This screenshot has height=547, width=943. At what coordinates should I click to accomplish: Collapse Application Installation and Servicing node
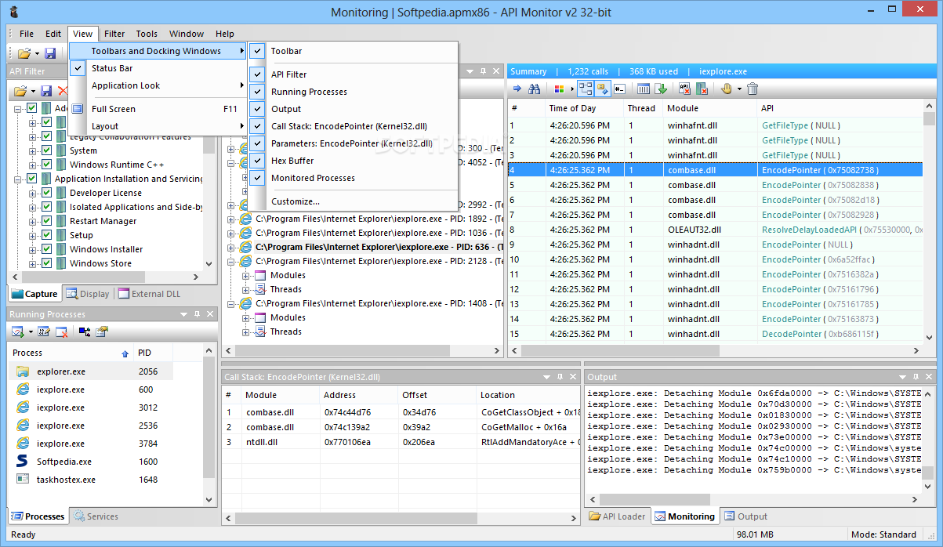19,179
